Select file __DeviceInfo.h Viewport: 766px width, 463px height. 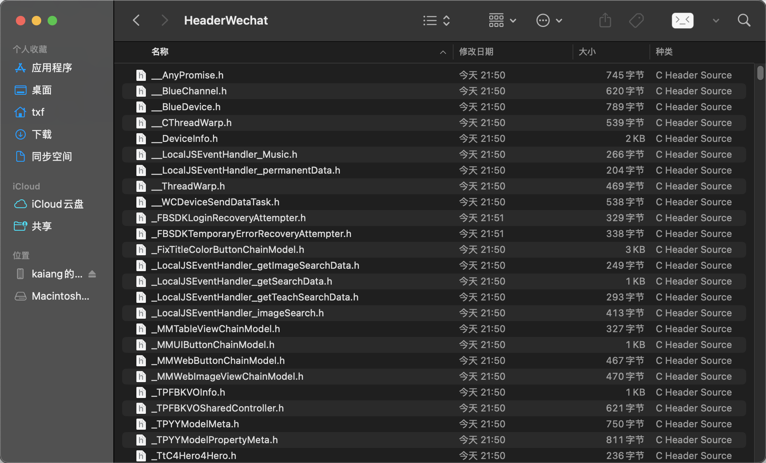coord(434,138)
